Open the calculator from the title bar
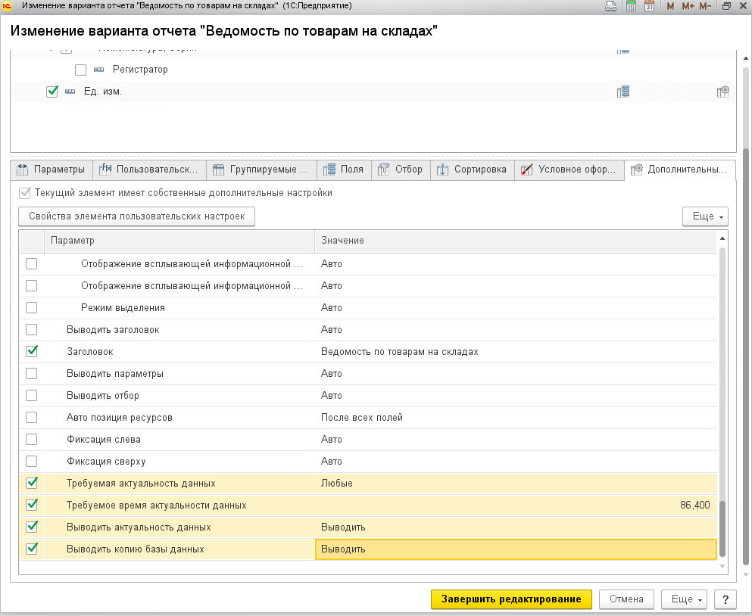 coord(631,6)
